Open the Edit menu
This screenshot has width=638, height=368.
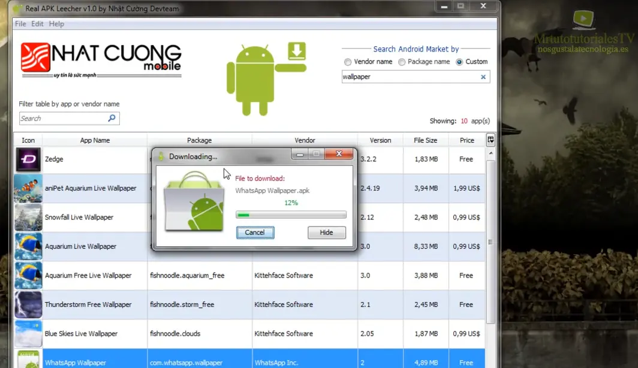37,23
